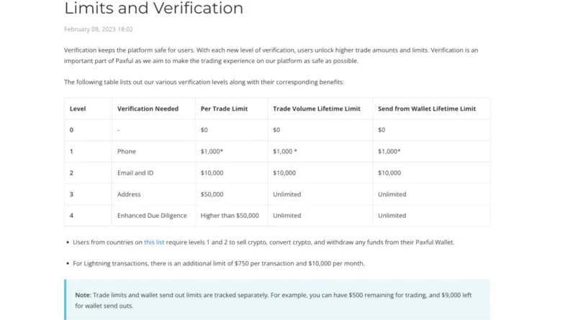Click the Per Trade Limit column header
Screen dimensions: 576x320
point(224,109)
